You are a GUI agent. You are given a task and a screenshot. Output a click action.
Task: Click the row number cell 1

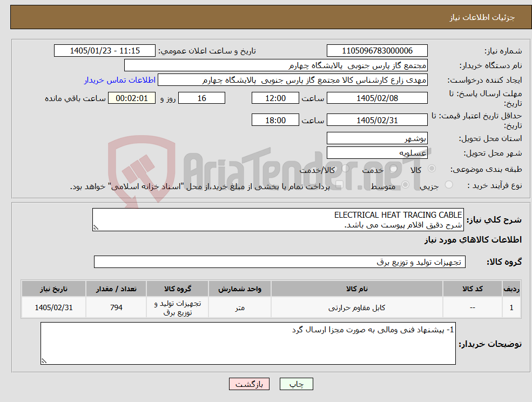tap(511, 307)
